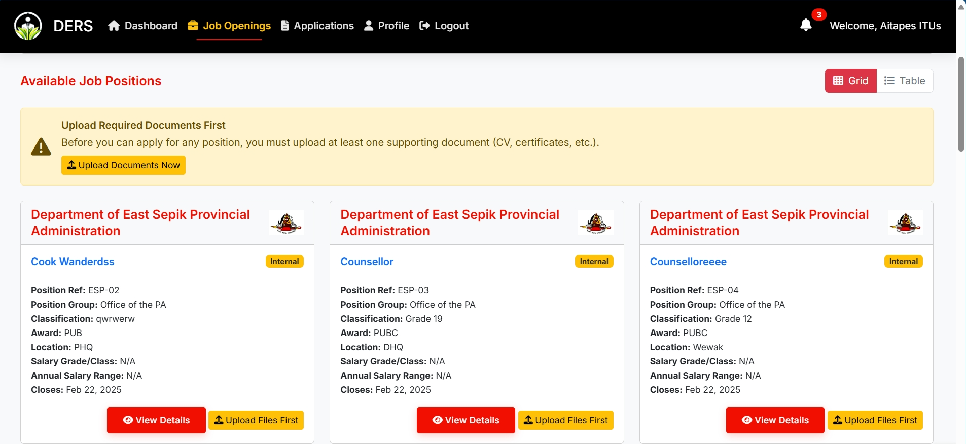This screenshot has width=966, height=444.
Task: Click the Classification: Grade 12 text
Action: (701, 319)
